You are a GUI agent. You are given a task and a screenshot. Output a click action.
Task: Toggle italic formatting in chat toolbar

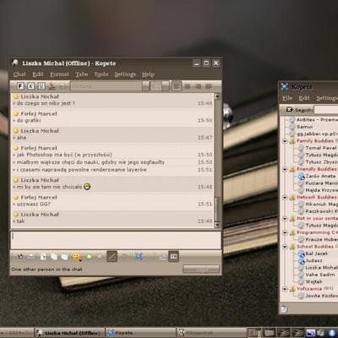tap(31, 86)
